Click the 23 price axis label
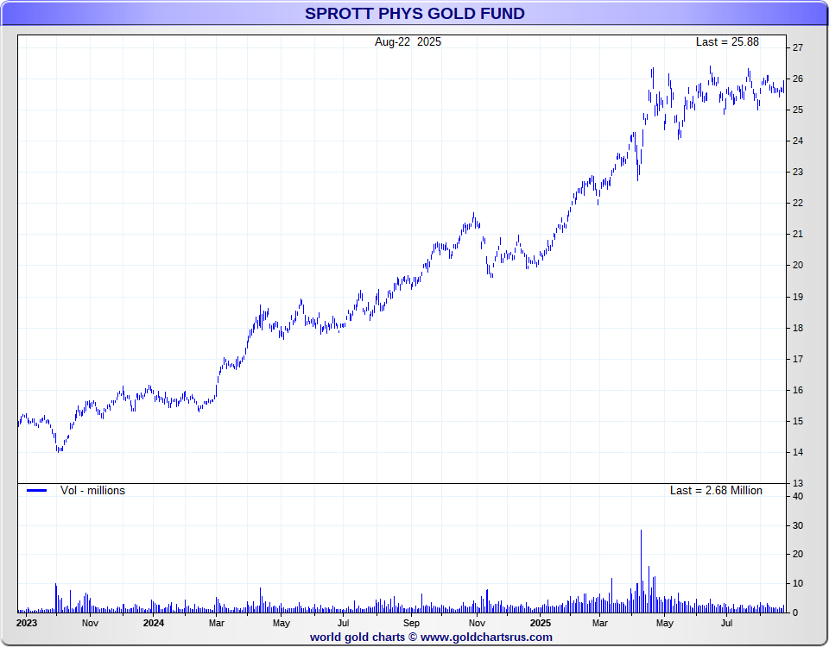 coord(798,173)
